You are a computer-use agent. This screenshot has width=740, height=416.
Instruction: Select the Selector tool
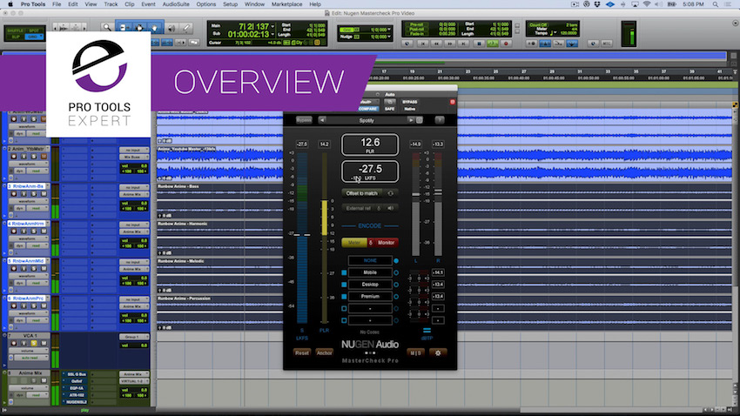pos(139,28)
